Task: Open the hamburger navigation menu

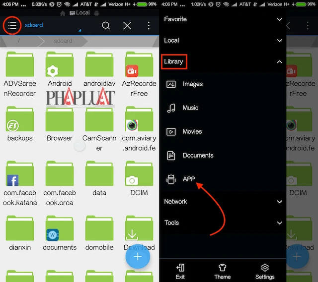Action: (12, 25)
